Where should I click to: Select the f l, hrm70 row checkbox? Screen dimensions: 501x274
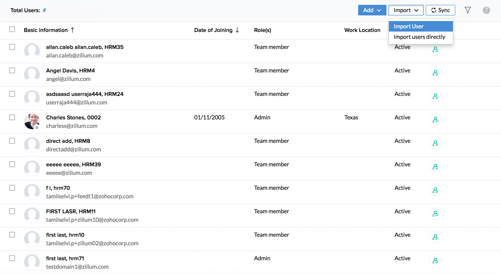[12, 188]
